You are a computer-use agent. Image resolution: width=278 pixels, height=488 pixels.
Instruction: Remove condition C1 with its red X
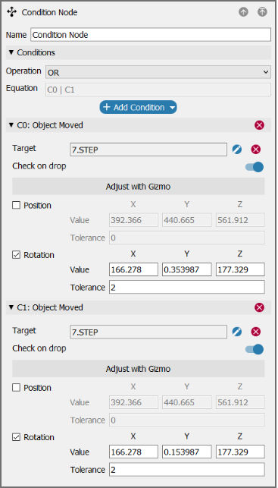[259, 308]
